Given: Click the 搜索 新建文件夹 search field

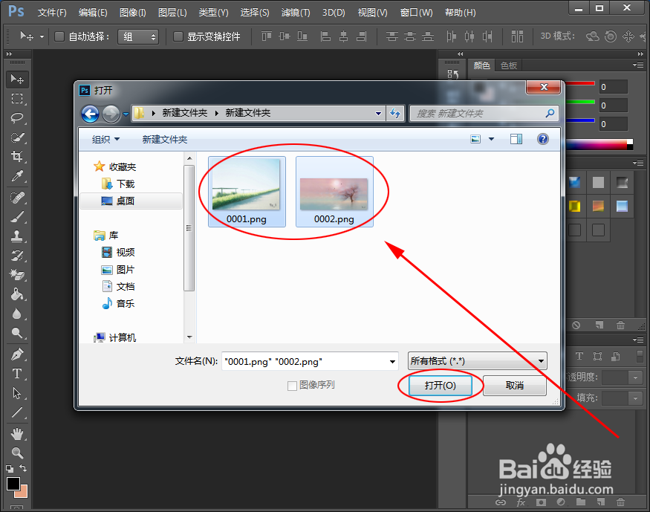Looking at the screenshot, I should click(x=484, y=113).
